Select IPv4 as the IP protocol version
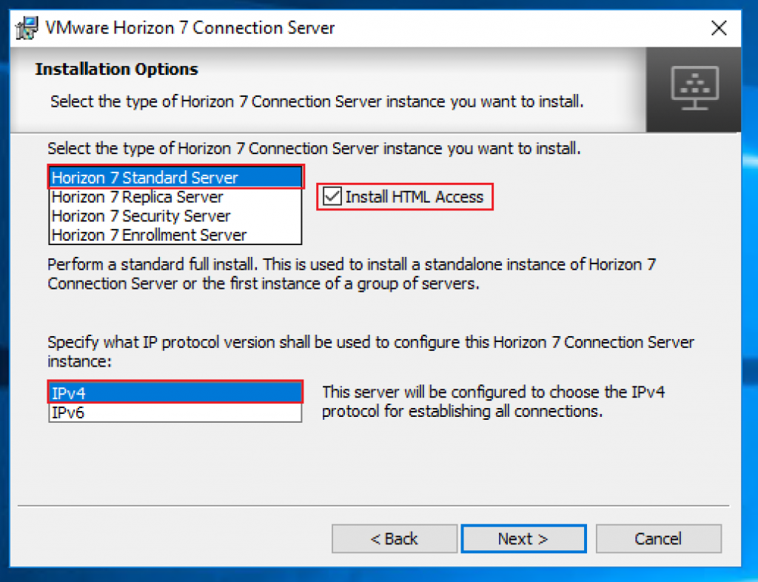The width and height of the screenshot is (758, 582). 175,392
